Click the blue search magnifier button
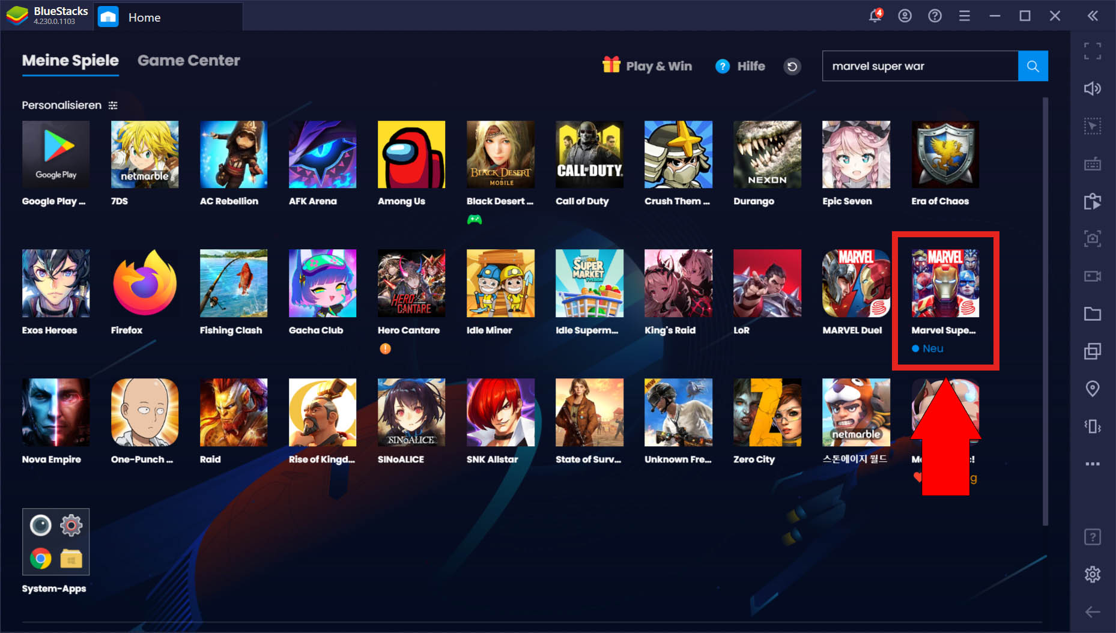Viewport: 1116px width, 633px height. tap(1033, 66)
